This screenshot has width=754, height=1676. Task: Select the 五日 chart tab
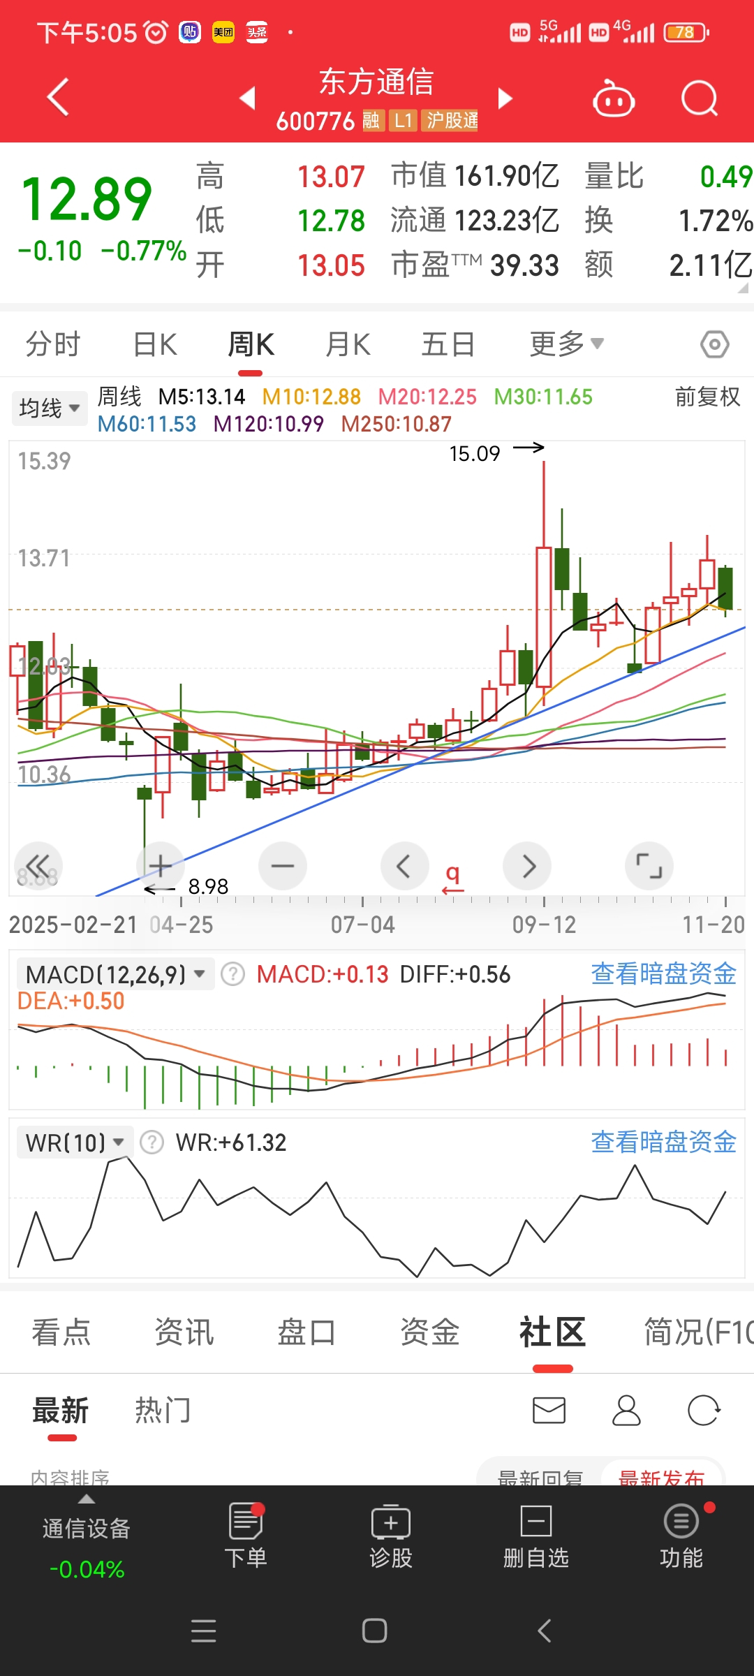448,344
